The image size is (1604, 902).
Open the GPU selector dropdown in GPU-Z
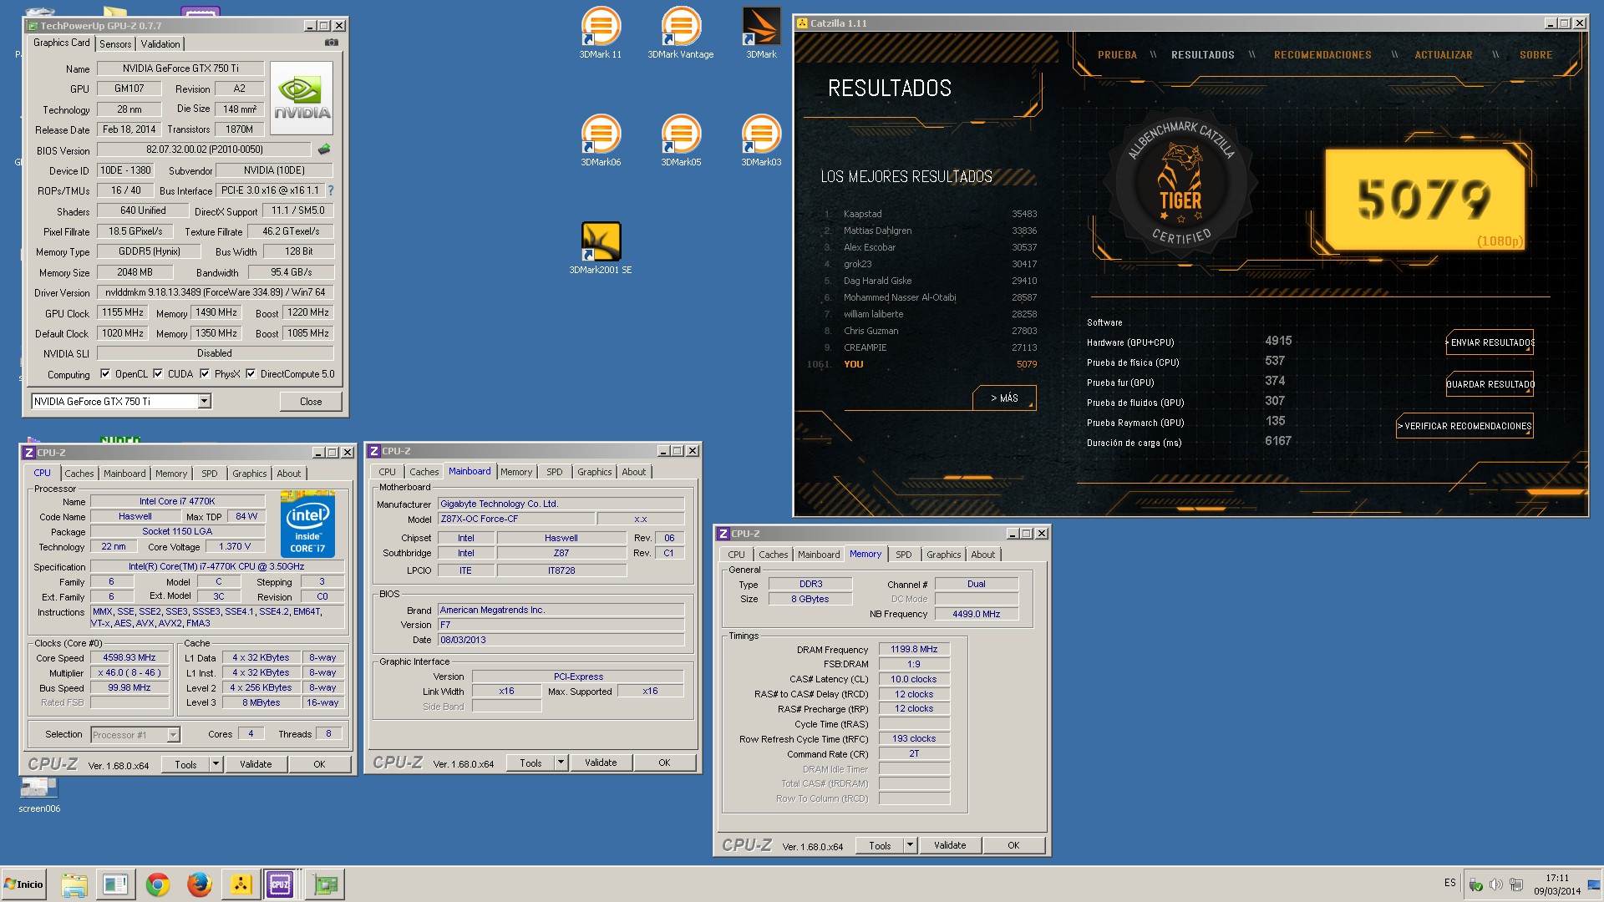point(204,402)
